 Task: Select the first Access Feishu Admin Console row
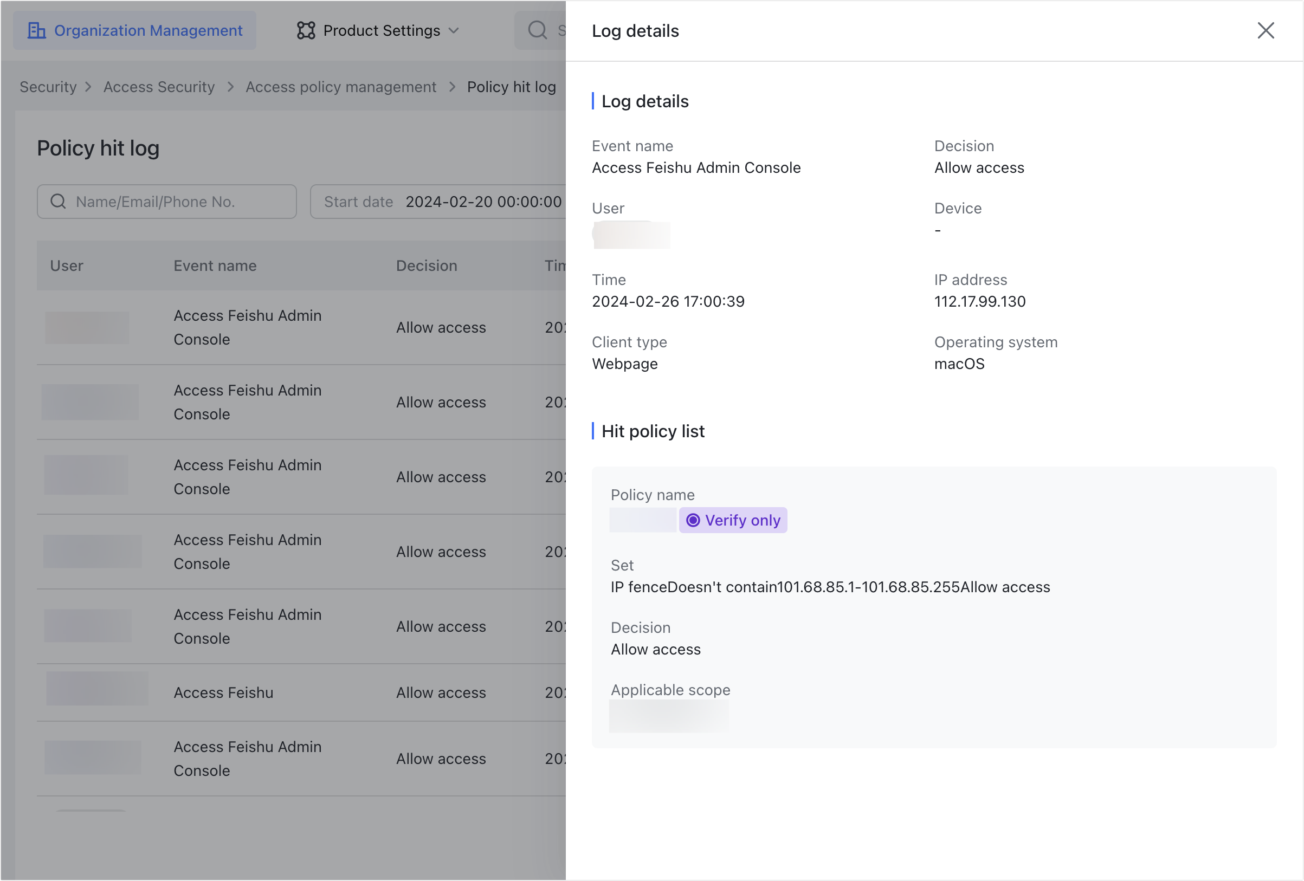tap(247, 327)
